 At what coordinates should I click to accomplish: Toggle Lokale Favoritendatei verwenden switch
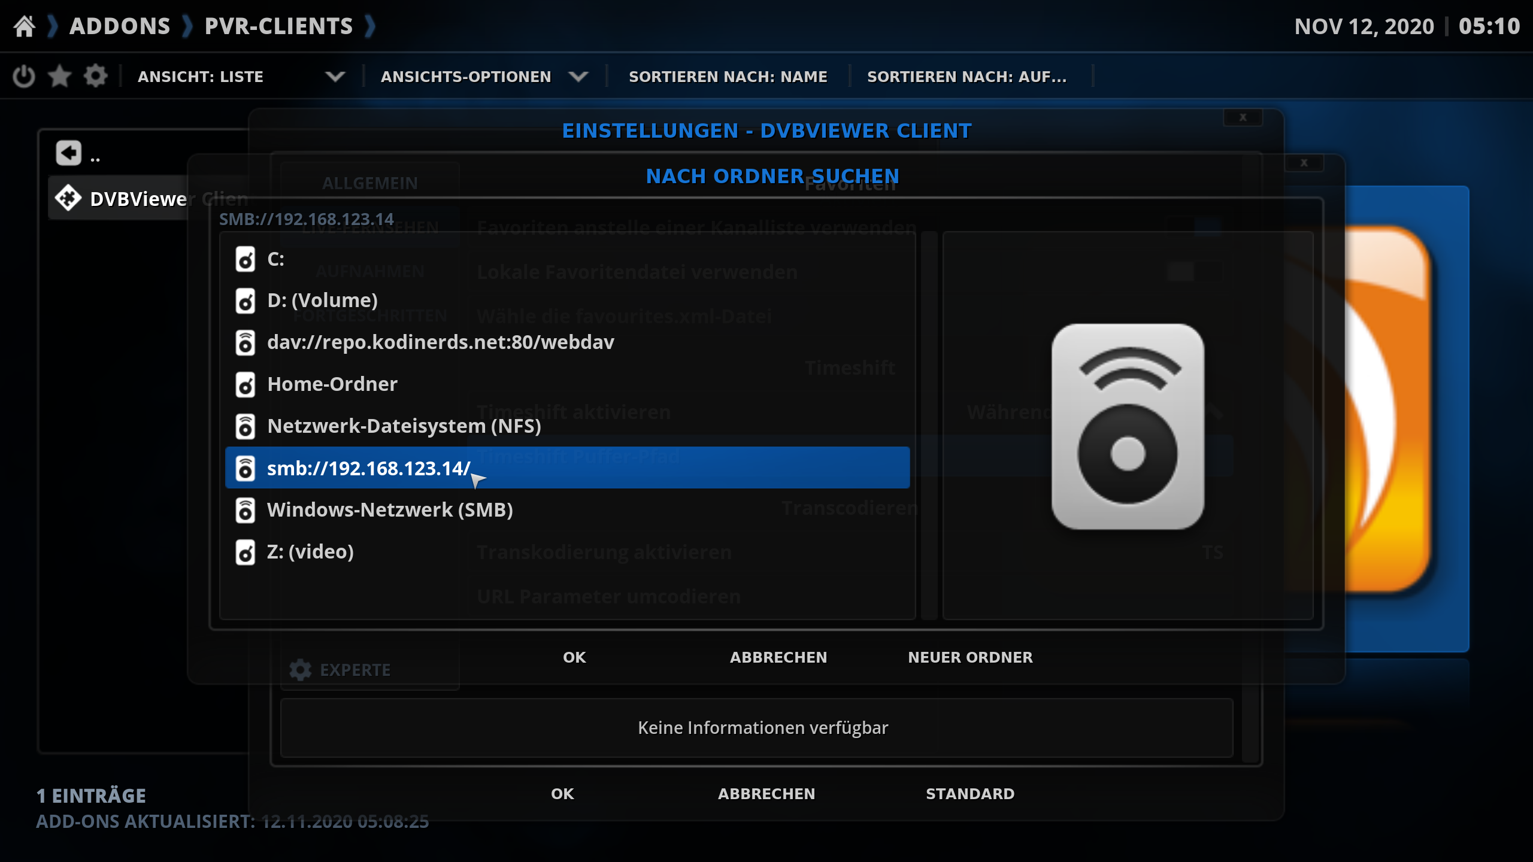click(x=1195, y=272)
